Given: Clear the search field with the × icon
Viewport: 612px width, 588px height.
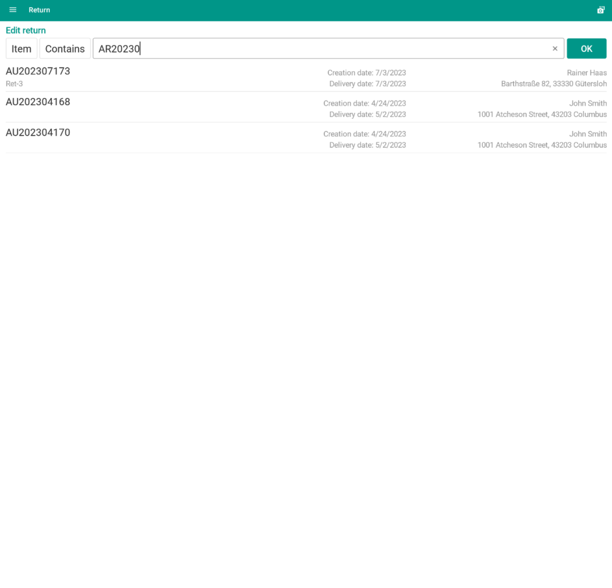Looking at the screenshot, I should (x=555, y=48).
